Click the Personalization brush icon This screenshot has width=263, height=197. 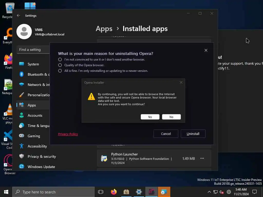point(22,95)
